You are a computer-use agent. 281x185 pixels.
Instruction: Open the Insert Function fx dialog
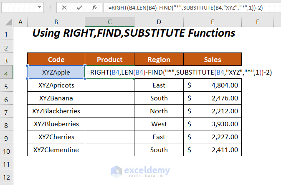click(95, 7)
